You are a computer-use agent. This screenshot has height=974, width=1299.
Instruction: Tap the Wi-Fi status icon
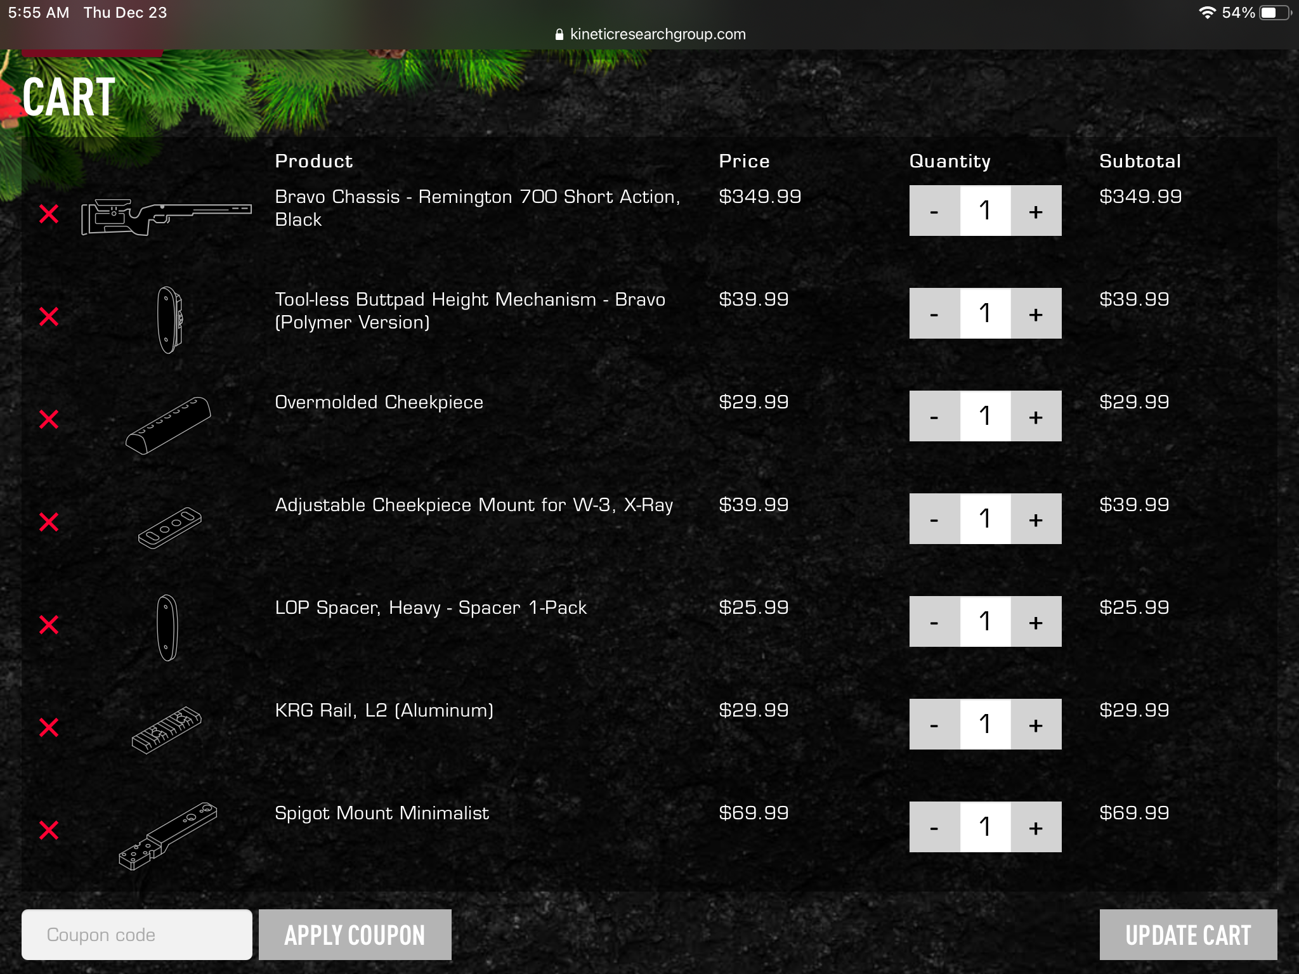(x=1206, y=13)
